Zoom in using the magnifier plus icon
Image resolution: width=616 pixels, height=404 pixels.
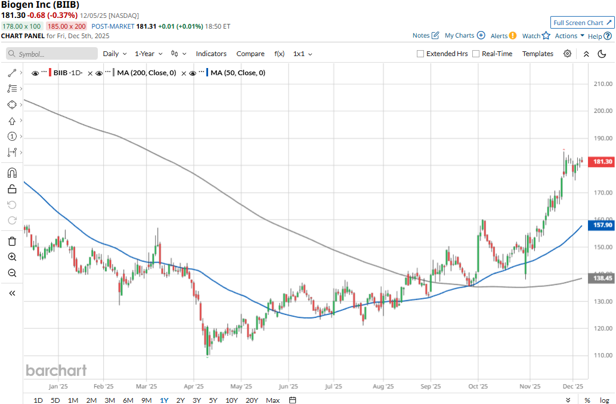(x=12, y=257)
